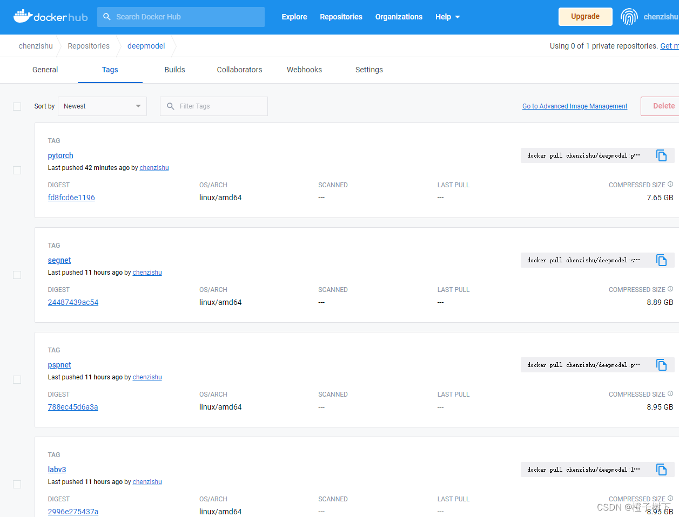Expand the Help menu
Image resolution: width=679 pixels, height=517 pixels.
(x=447, y=17)
